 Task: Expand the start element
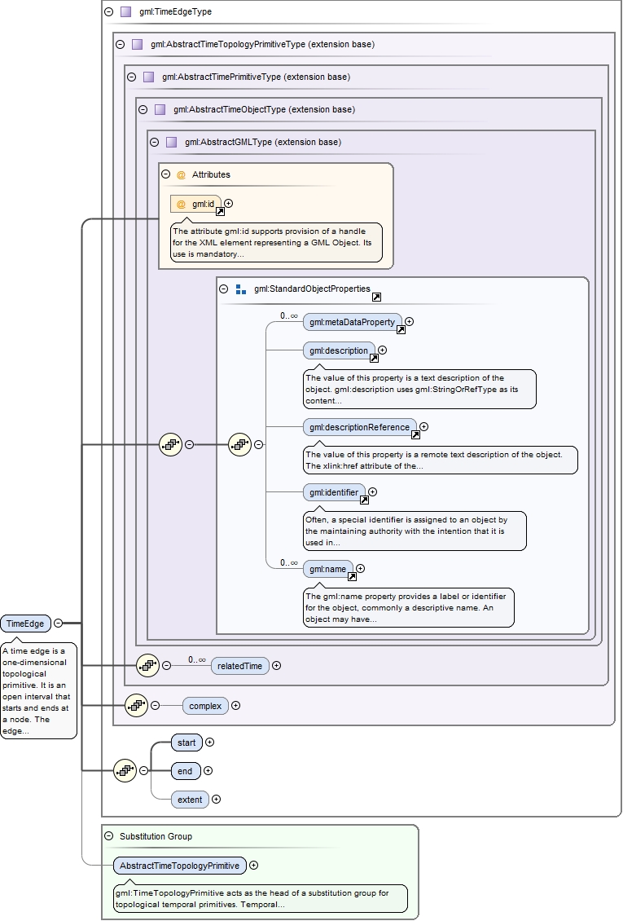point(209,743)
